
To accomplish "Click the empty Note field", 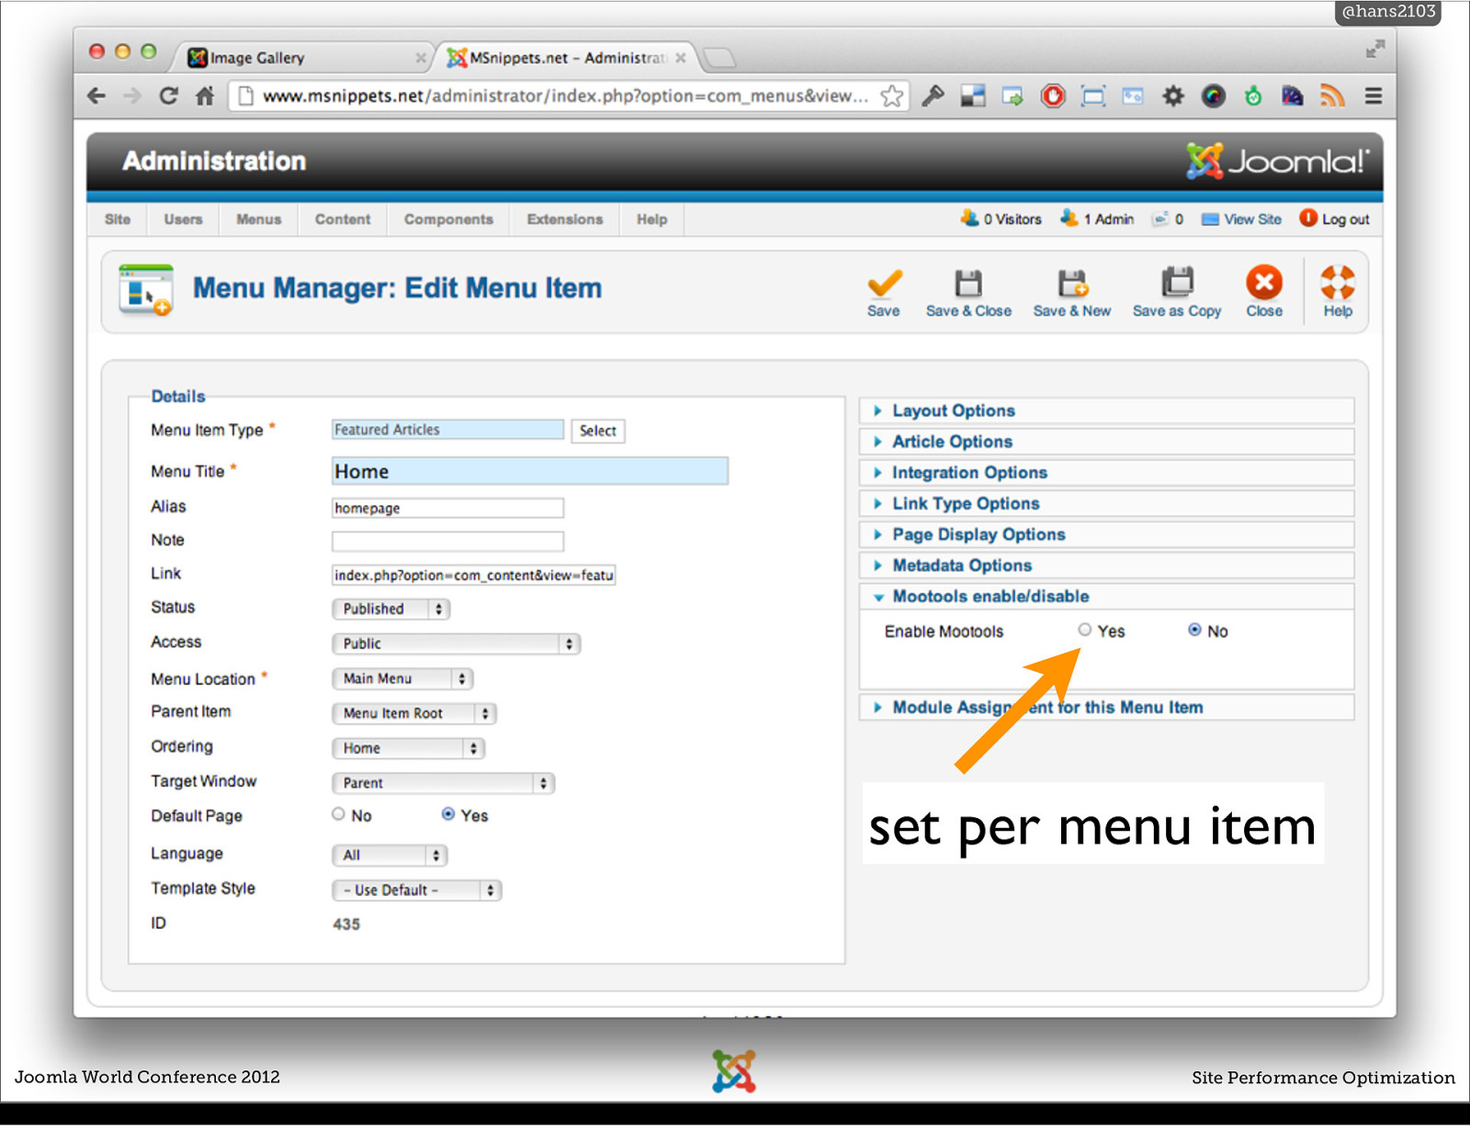I will (447, 542).
